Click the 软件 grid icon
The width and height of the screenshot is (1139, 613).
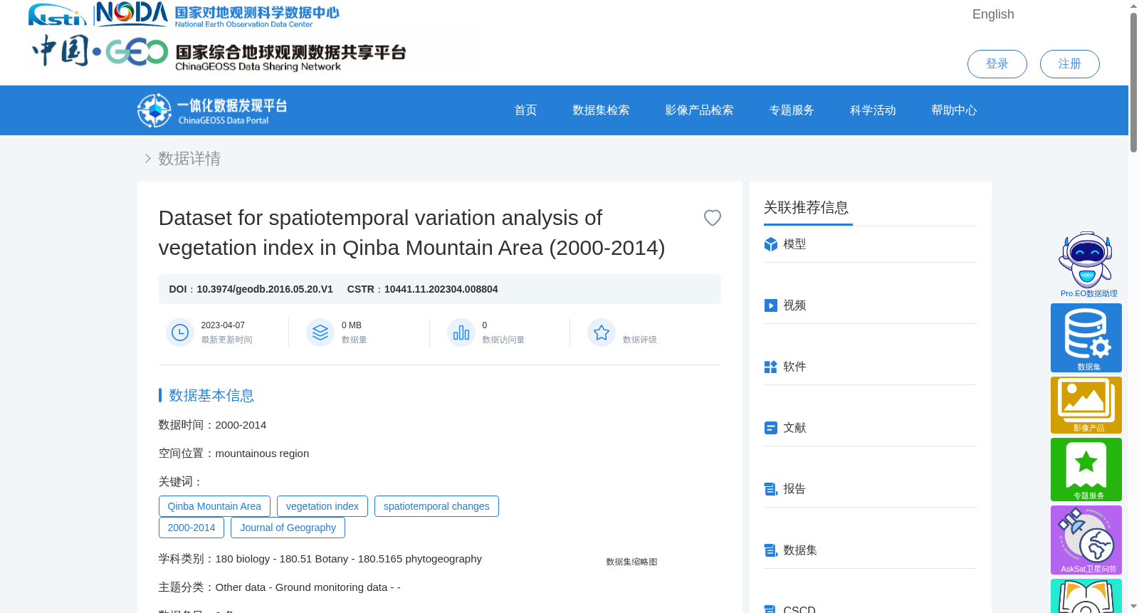(770, 367)
